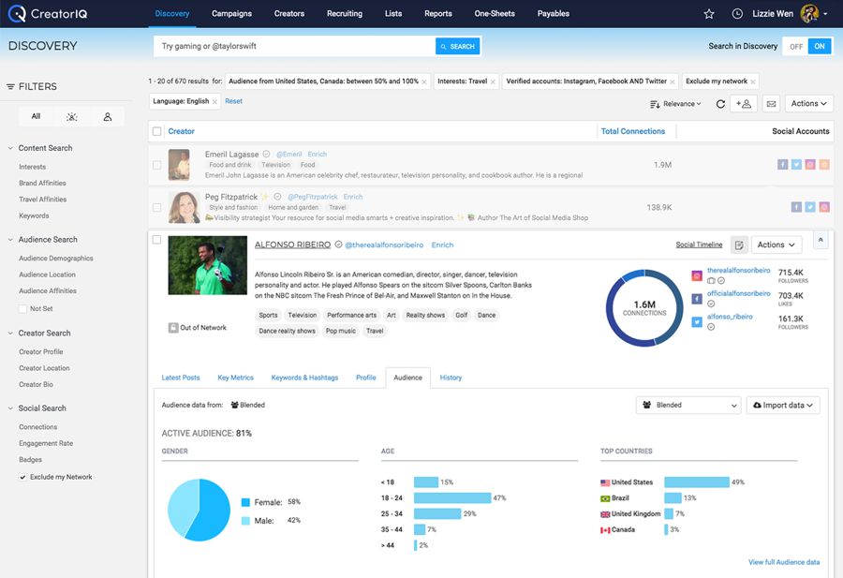Go to the Creators section

(x=289, y=13)
